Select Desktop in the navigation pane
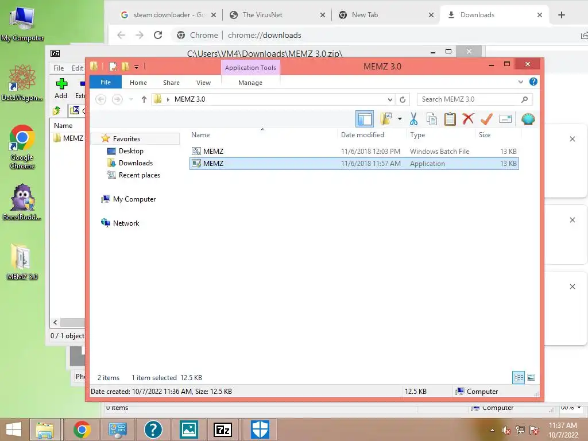The height and width of the screenshot is (441, 588). pyautogui.click(x=131, y=151)
